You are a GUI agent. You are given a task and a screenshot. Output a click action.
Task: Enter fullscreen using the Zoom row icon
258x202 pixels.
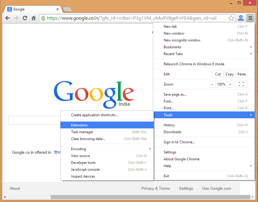(x=241, y=84)
